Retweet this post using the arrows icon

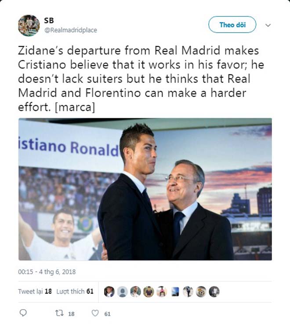point(59,313)
